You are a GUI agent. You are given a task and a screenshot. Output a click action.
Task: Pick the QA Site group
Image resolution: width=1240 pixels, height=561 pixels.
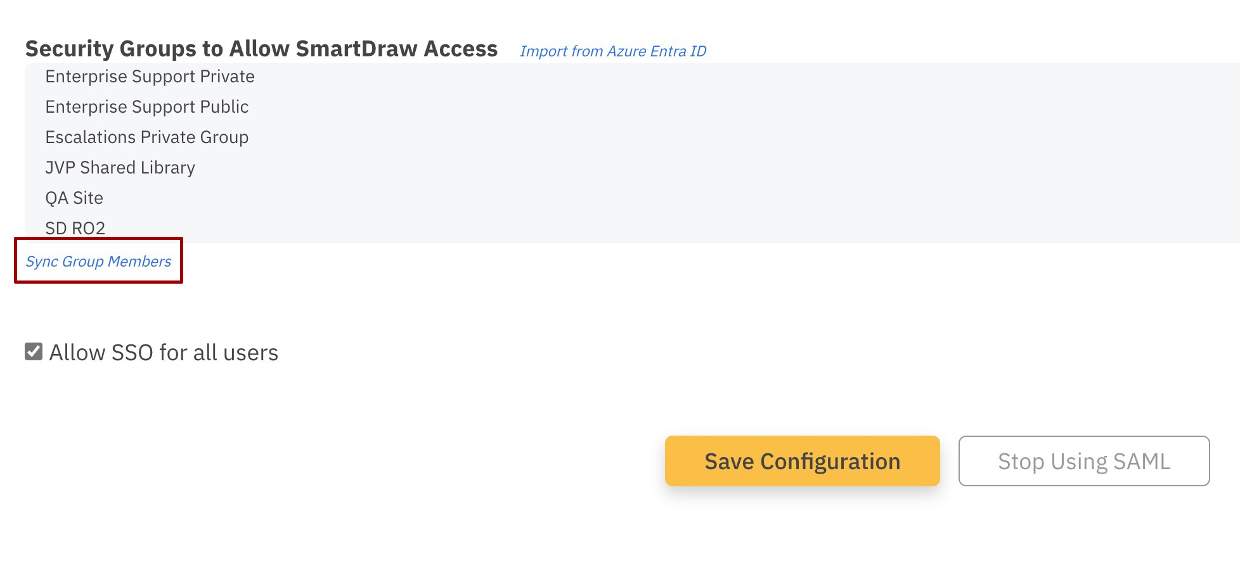[74, 198]
